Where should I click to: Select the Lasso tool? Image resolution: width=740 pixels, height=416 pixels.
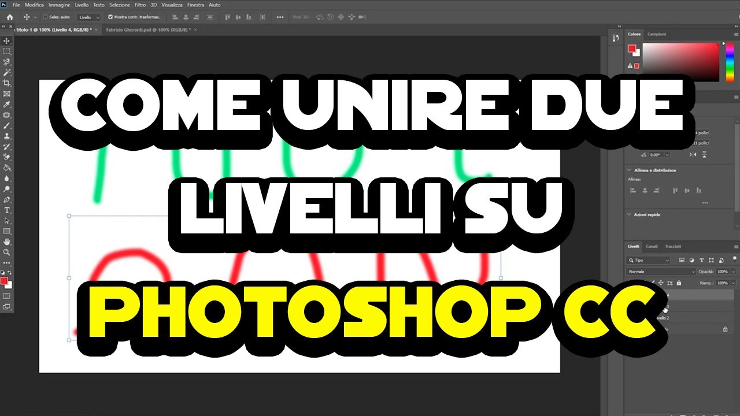click(x=7, y=62)
